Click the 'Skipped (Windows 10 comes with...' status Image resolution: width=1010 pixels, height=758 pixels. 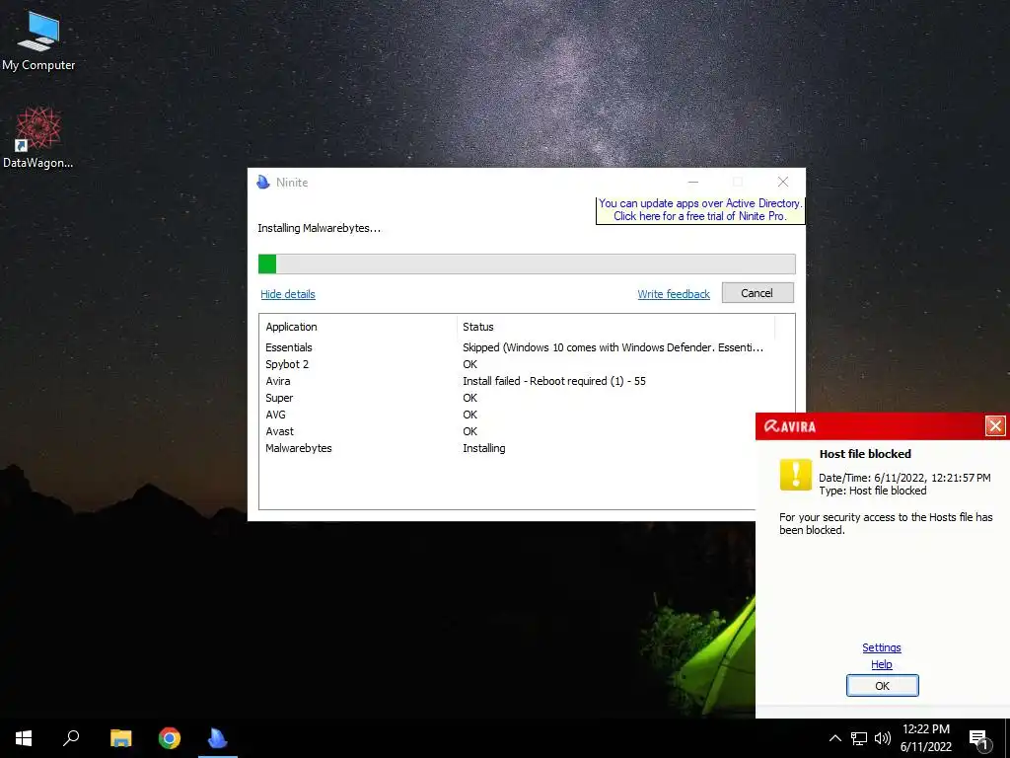(x=613, y=347)
